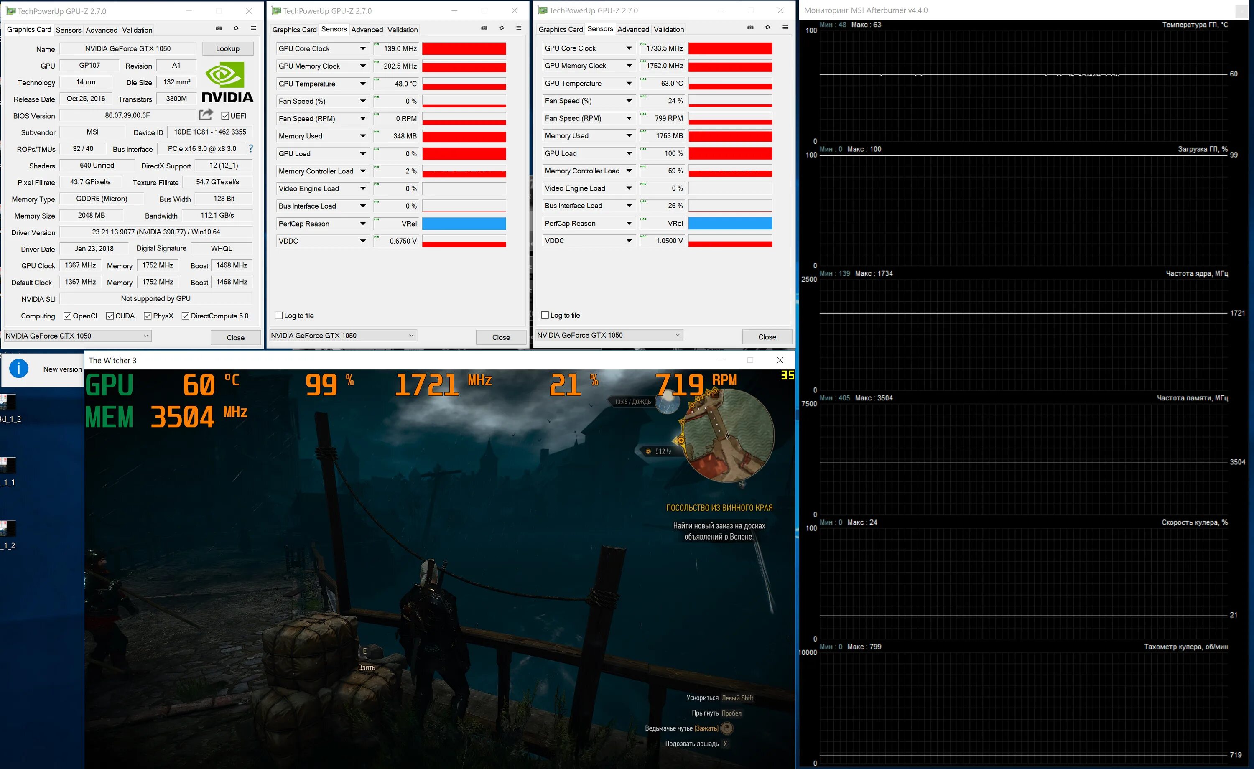This screenshot has height=769, width=1254.
Task: Open the desktop icon labeled _1_2
Action: point(8,535)
